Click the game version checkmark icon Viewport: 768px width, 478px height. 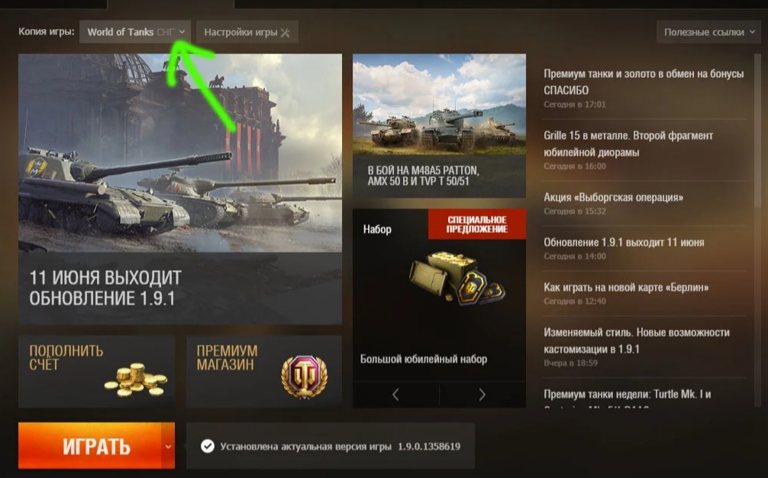[208, 446]
